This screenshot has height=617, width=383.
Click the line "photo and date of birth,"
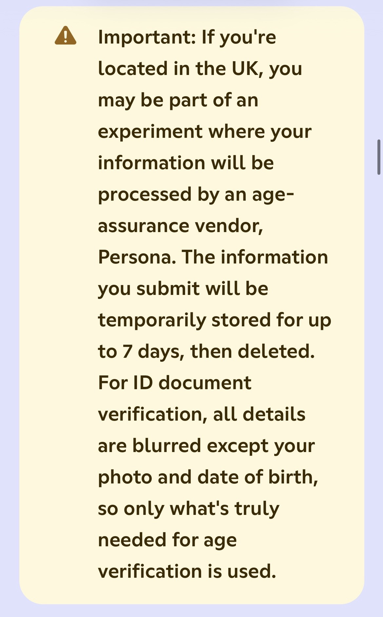coord(208,477)
